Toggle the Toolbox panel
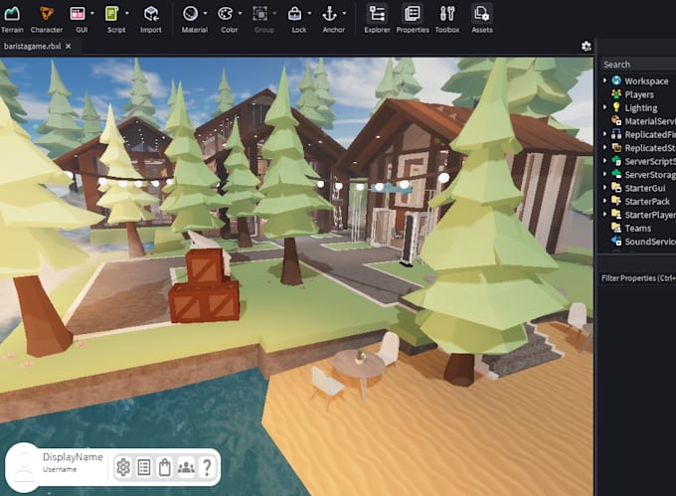The height and width of the screenshot is (496, 676). coord(447,20)
